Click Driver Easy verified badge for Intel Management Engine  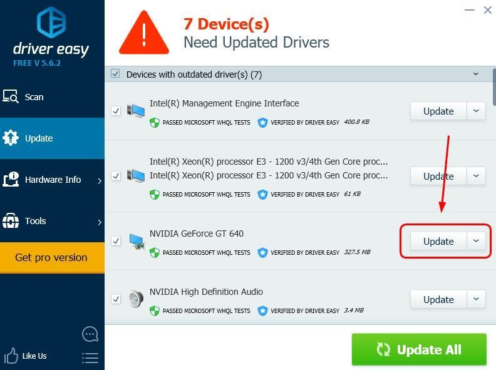[x=262, y=122]
